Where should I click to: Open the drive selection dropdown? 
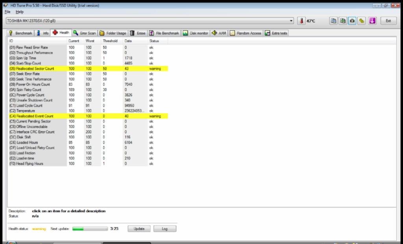(150, 21)
